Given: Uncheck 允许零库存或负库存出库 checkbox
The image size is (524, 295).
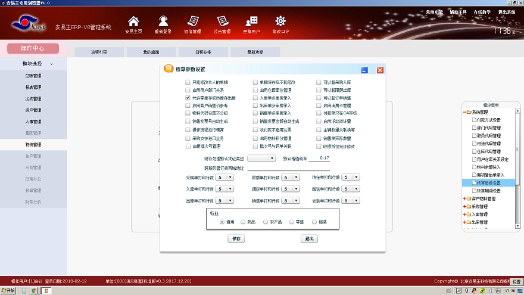Looking at the screenshot, I should click(x=188, y=98).
